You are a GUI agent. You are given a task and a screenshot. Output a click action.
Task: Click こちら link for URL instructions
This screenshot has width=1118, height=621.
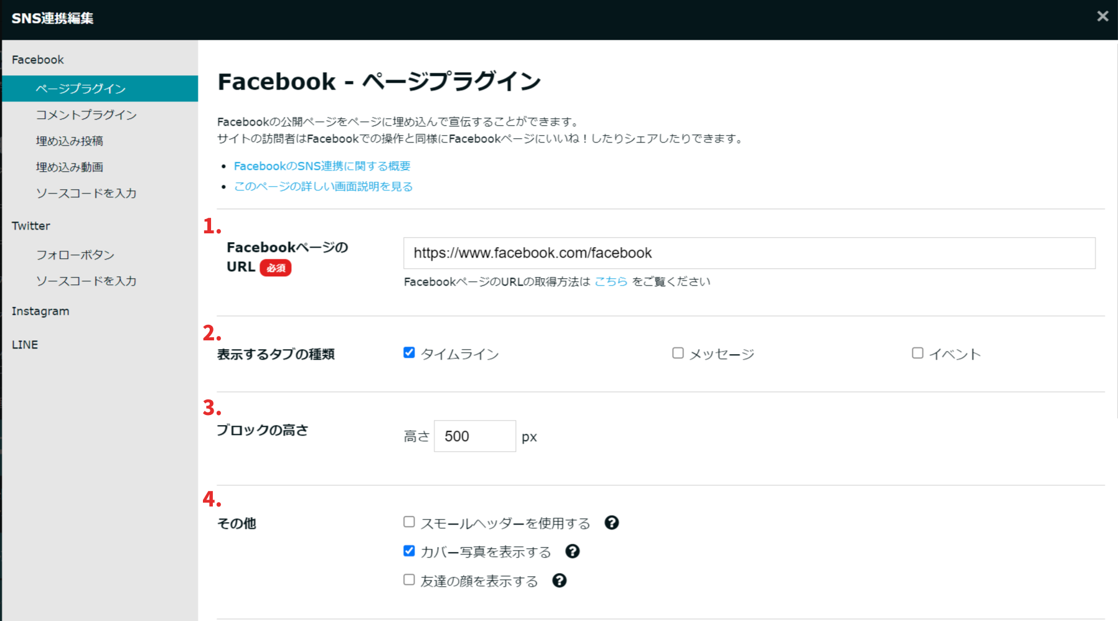point(611,281)
